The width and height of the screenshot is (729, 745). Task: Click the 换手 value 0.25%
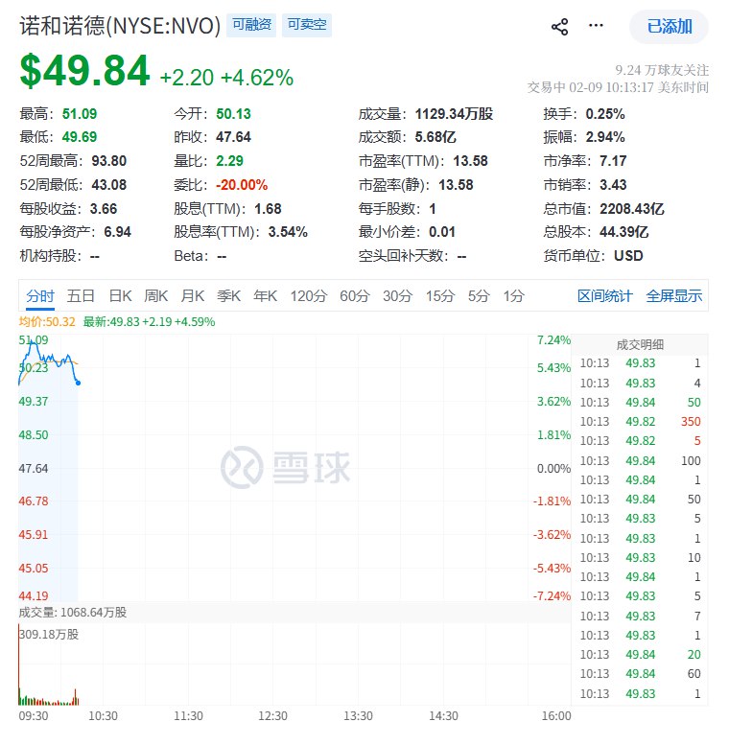(605, 114)
